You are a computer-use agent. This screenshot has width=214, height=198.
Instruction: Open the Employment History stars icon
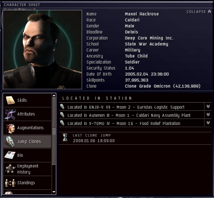click(10, 169)
